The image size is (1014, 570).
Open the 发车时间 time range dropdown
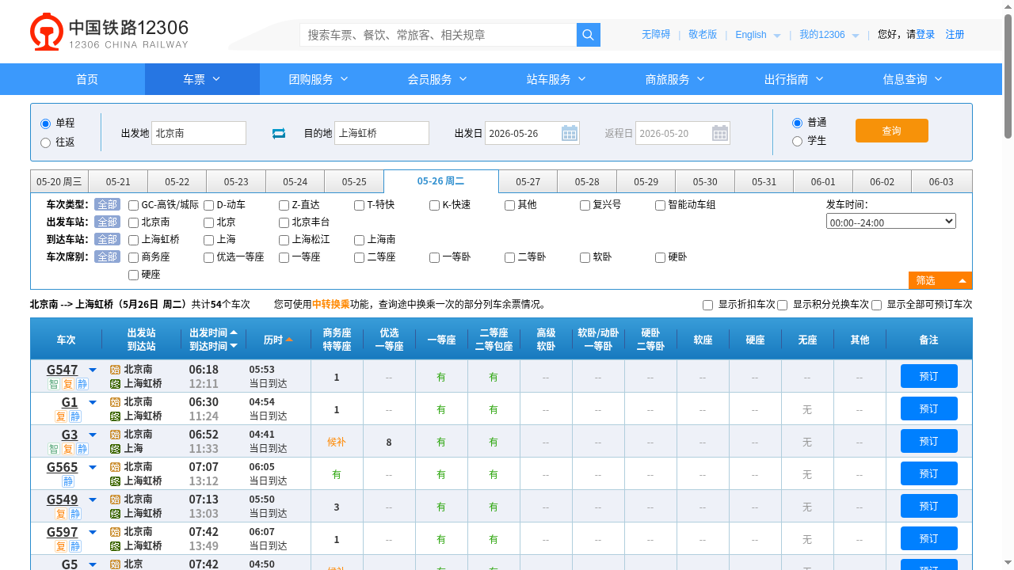click(x=891, y=222)
